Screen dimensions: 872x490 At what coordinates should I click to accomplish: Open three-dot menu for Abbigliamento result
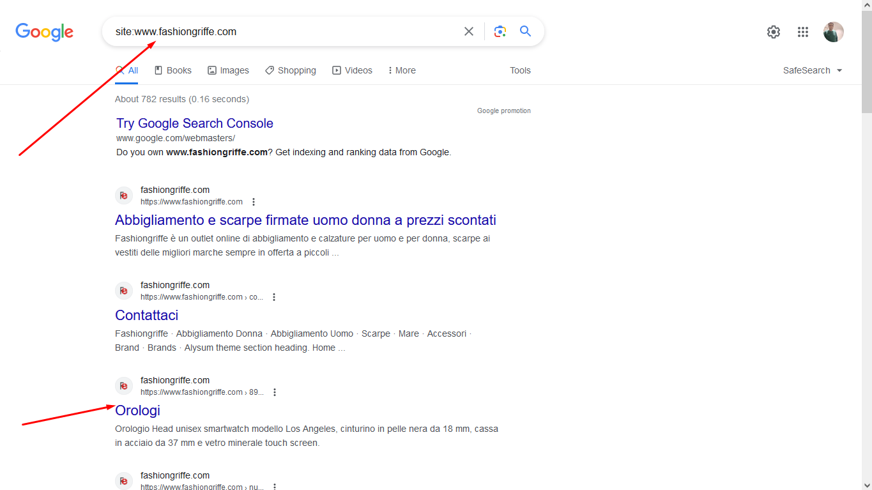click(254, 202)
